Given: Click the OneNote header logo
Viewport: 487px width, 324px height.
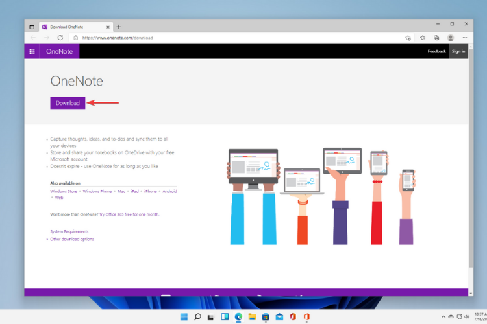Looking at the screenshot, I should (x=59, y=51).
